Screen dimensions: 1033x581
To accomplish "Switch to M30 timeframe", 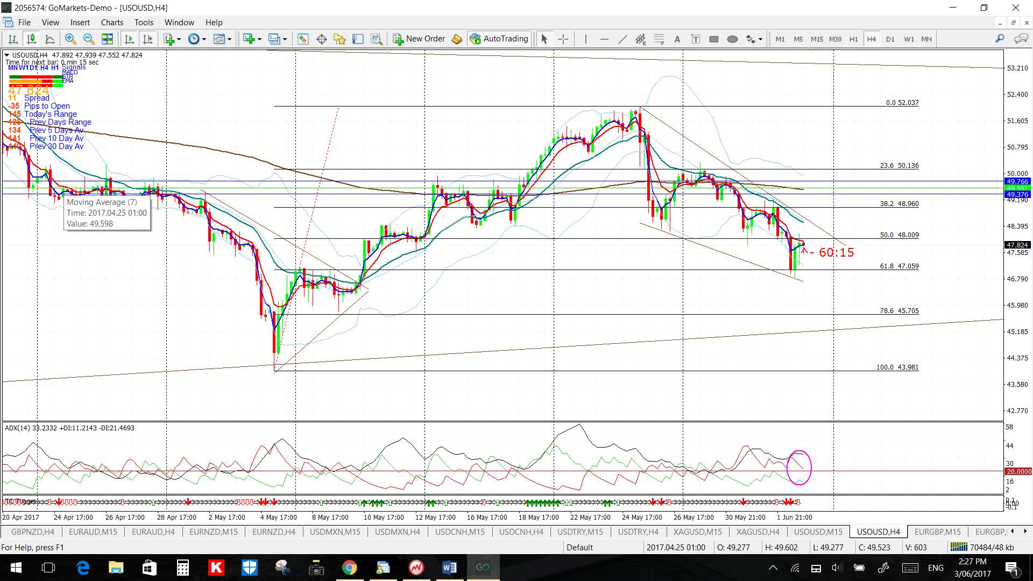I will 835,39.
